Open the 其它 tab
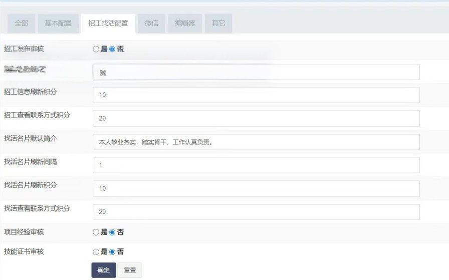The width and height of the screenshot is (449, 280). [218, 23]
